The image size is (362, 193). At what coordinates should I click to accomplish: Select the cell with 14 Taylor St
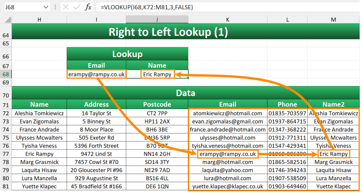coord(96,113)
